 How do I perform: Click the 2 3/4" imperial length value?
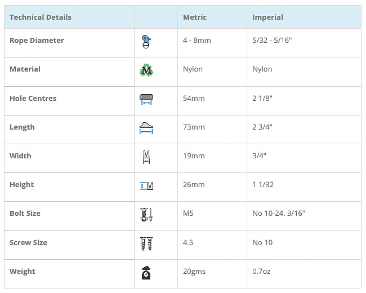pos(262,127)
